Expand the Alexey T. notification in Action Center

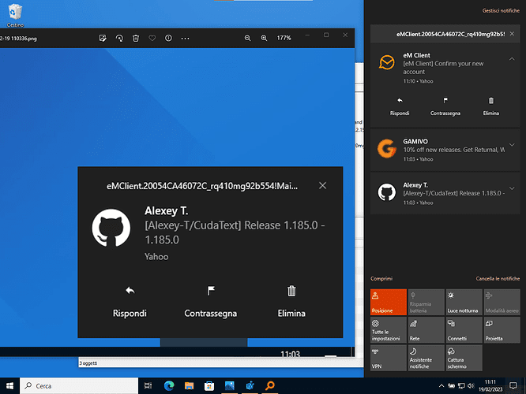[512, 188]
